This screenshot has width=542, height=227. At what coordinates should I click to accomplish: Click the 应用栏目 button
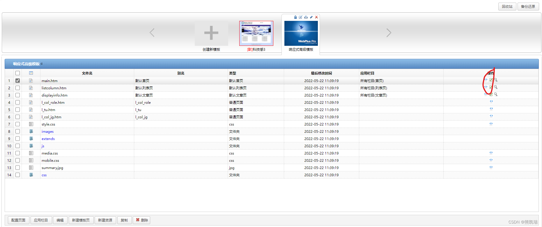click(x=41, y=220)
